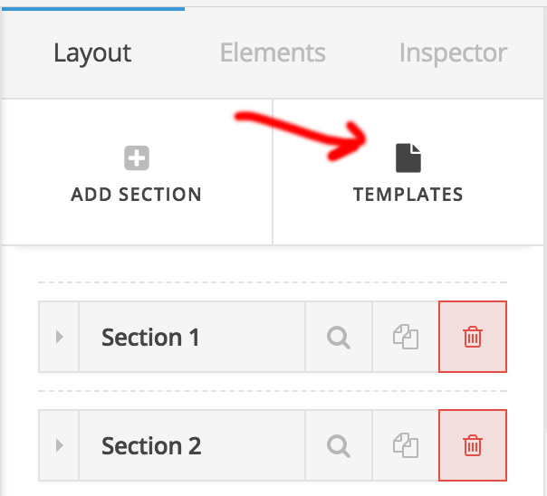Open TEMPLATES button label
The width and height of the screenshot is (547, 496).
tap(408, 195)
